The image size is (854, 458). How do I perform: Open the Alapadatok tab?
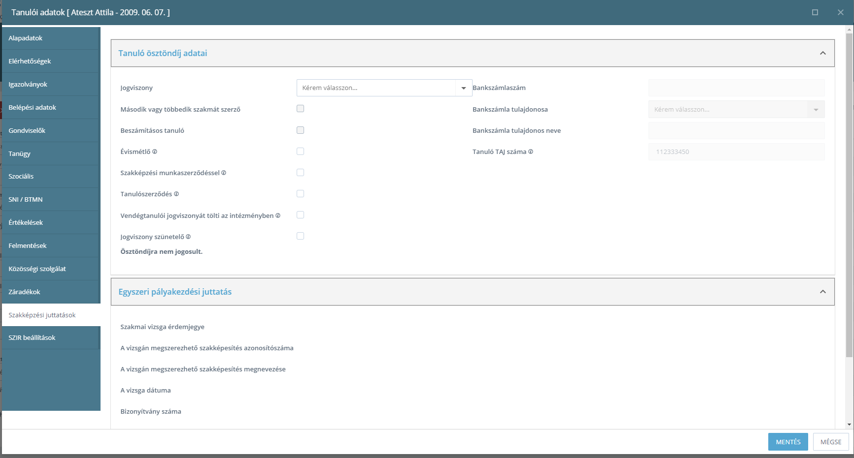click(51, 38)
